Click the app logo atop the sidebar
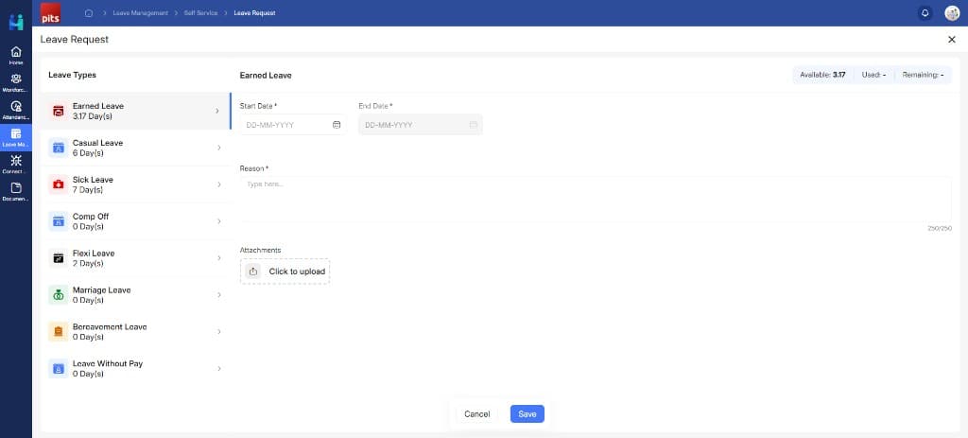 [x=16, y=22]
